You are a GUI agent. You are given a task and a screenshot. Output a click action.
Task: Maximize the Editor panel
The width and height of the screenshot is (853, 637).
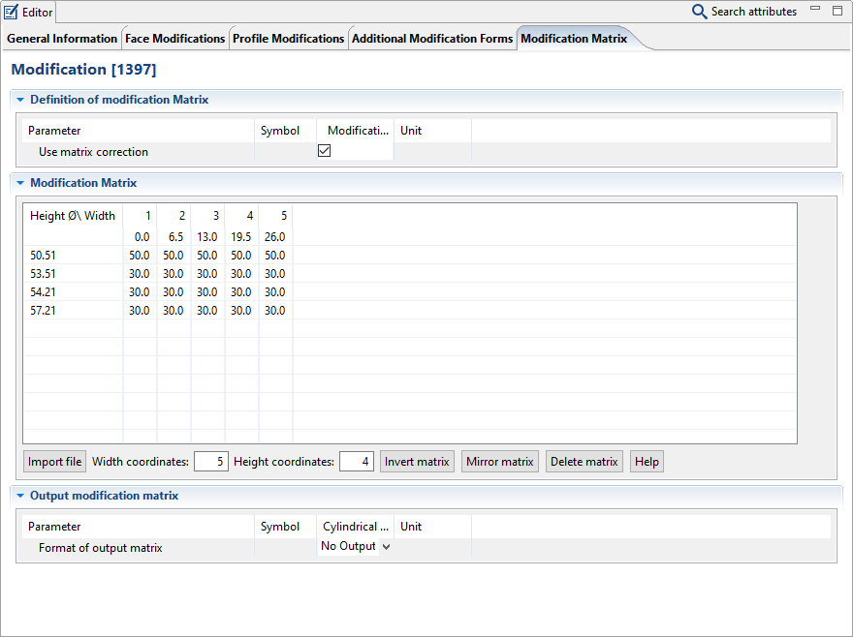click(837, 11)
